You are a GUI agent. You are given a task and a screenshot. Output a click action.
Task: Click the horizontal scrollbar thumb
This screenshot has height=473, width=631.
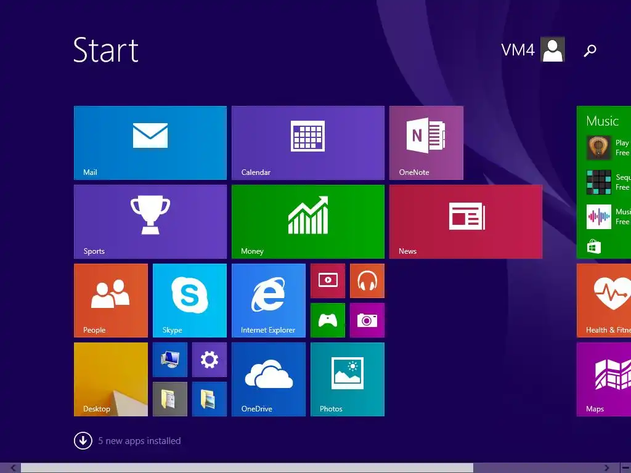(x=247, y=468)
